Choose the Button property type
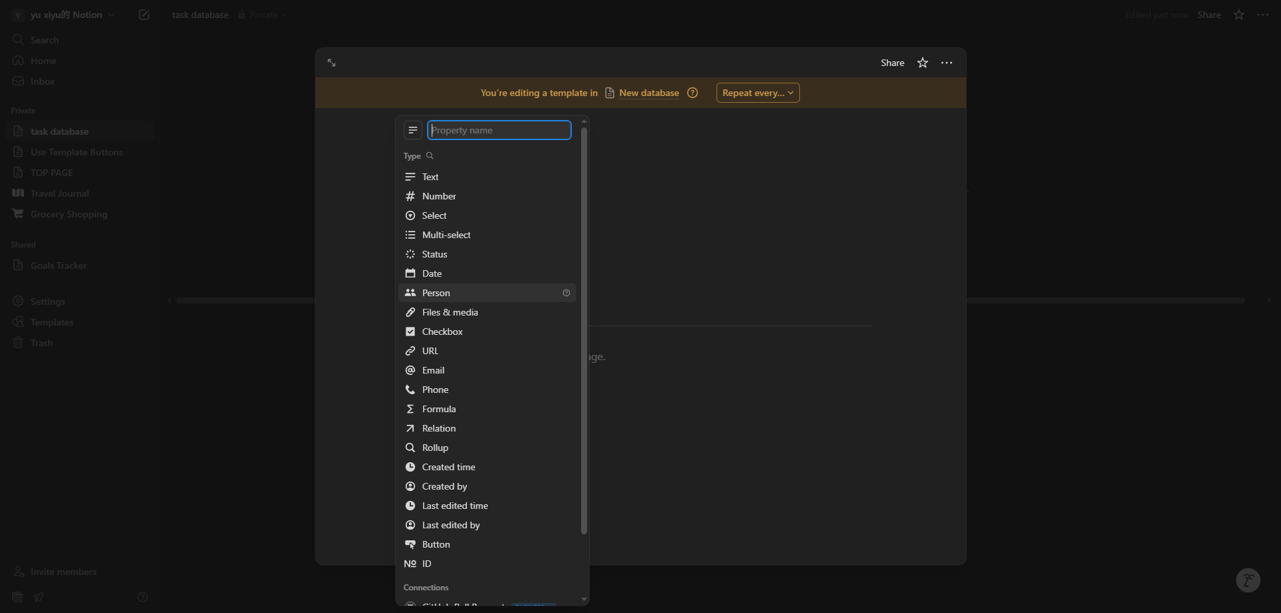The image size is (1281, 613). pyautogui.click(x=487, y=544)
